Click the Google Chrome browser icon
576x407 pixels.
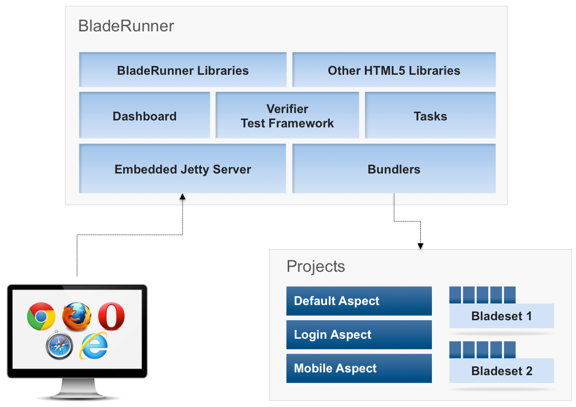point(41,316)
